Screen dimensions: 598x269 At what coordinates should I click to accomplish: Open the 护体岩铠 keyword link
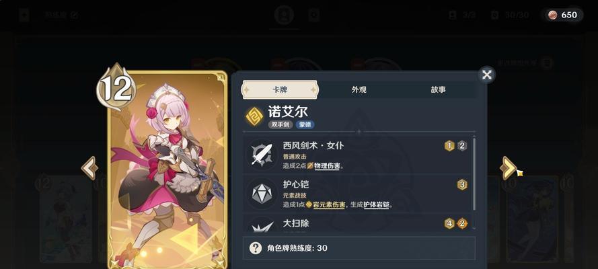(x=376, y=204)
